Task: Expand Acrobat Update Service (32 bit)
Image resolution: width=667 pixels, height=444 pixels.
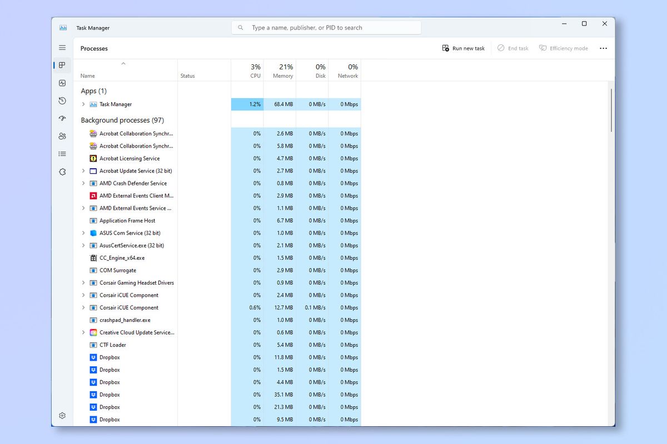Action: pos(83,170)
